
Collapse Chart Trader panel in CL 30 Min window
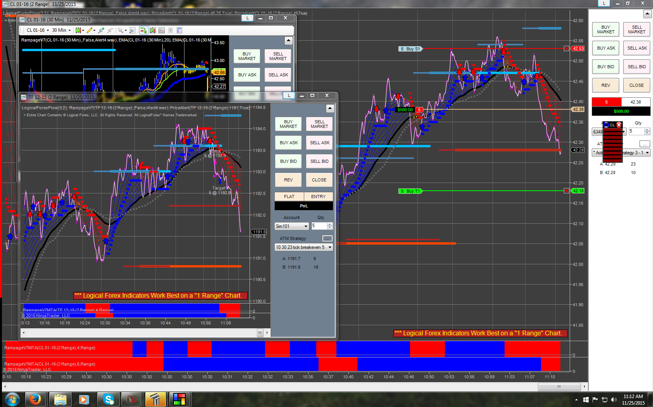[288, 40]
